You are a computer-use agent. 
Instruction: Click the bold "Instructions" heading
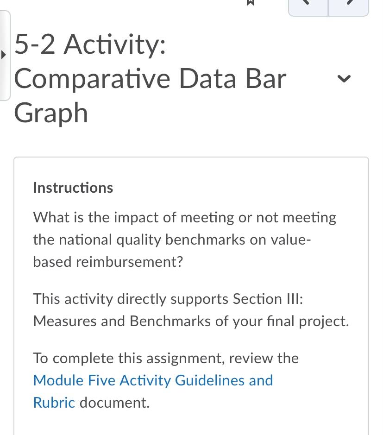73,188
